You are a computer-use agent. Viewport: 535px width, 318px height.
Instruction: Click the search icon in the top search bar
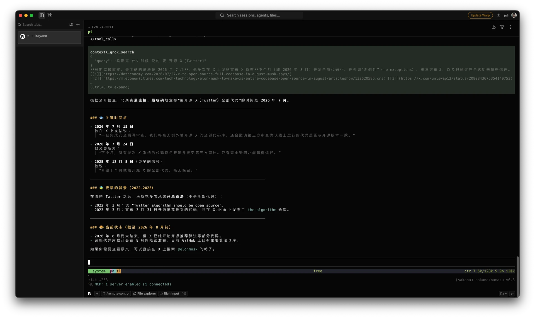point(222,15)
